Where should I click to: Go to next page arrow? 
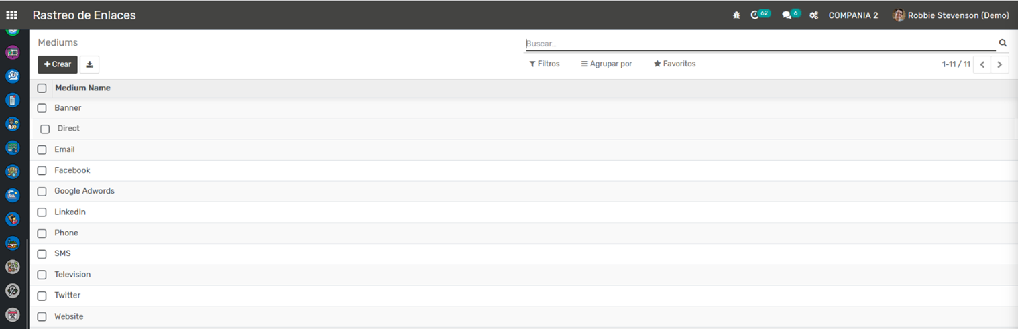tap(999, 64)
